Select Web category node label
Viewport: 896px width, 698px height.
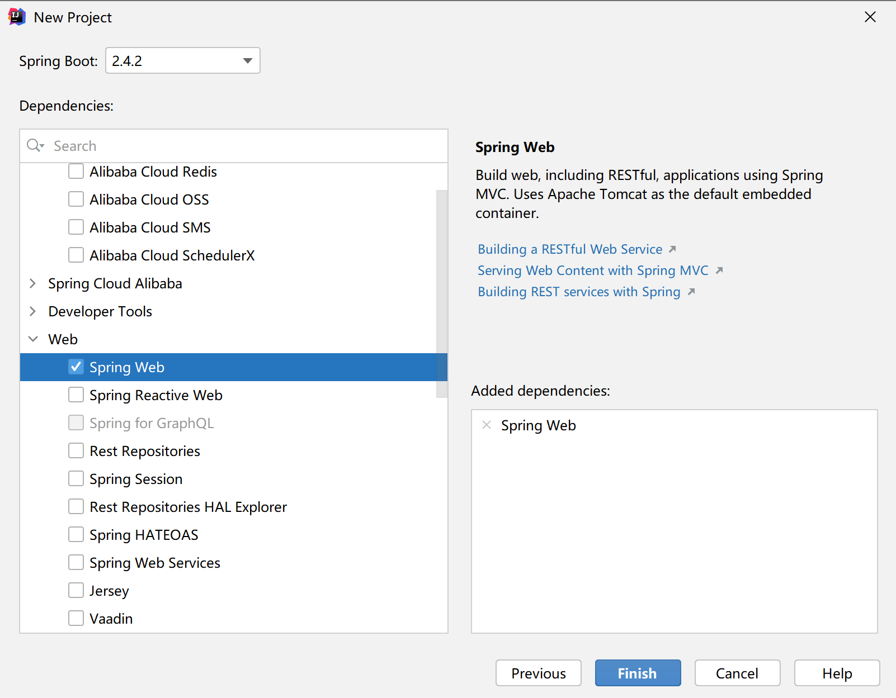click(x=63, y=339)
